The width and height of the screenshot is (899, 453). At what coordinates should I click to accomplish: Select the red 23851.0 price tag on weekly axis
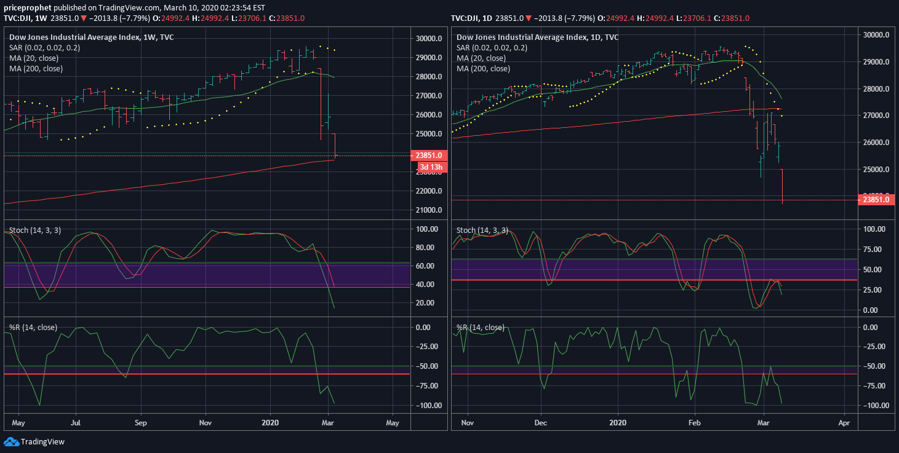[430, 155]
